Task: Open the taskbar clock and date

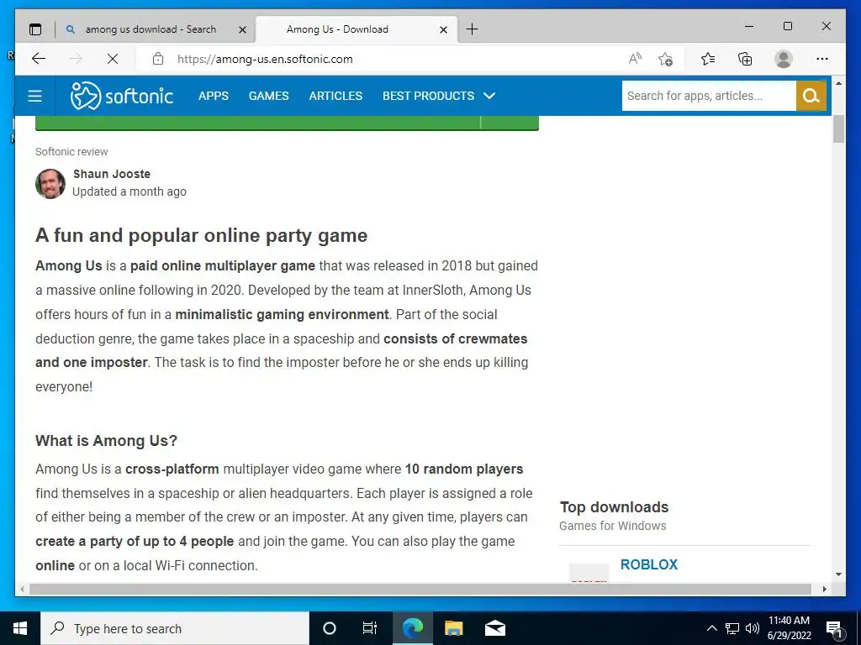Action: tap(789, 628)
